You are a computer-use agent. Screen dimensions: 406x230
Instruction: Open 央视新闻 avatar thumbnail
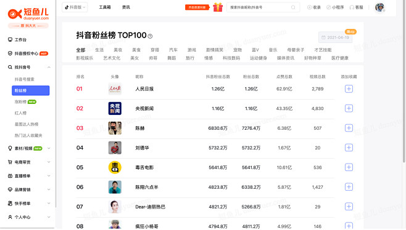(115, 108)
